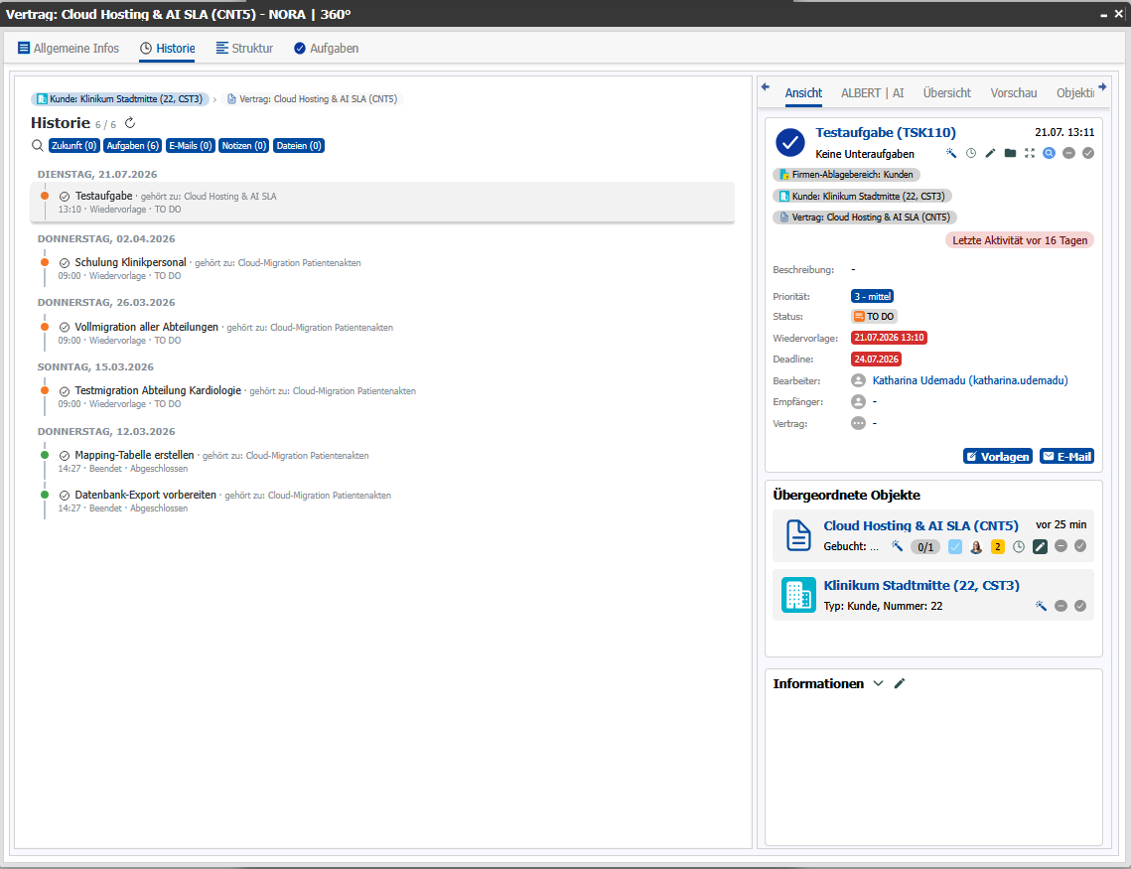1131x869 pixels.
Task: Click the dark edit pencil in Cloud Hosting card
Action: 1040,546
